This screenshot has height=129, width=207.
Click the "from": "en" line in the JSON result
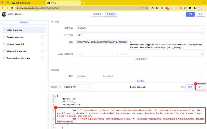pyautogui.click(x=70, y=99)
